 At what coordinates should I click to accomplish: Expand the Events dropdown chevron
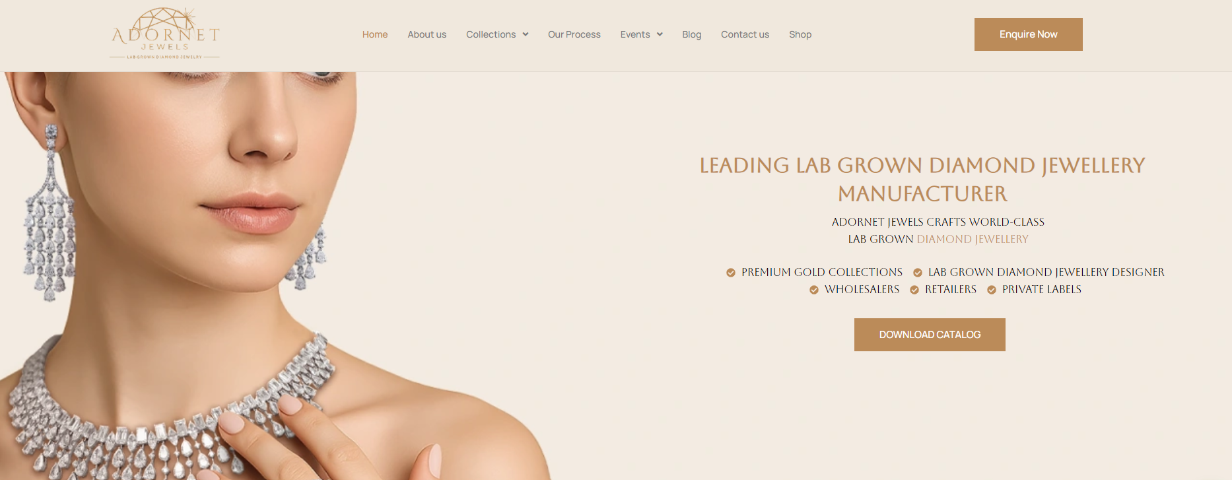[660, 34]
